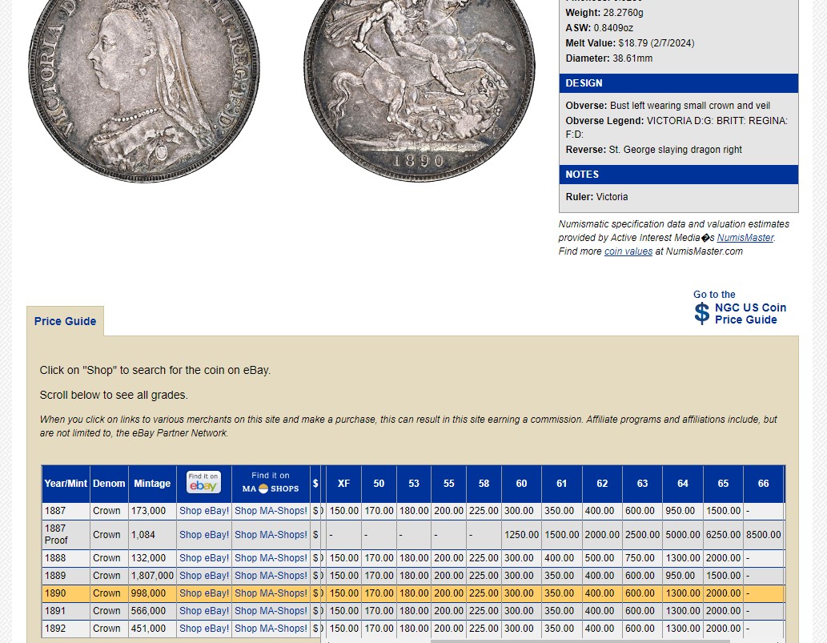Click Shop eBay! in the 1891 row

[203, 611]
